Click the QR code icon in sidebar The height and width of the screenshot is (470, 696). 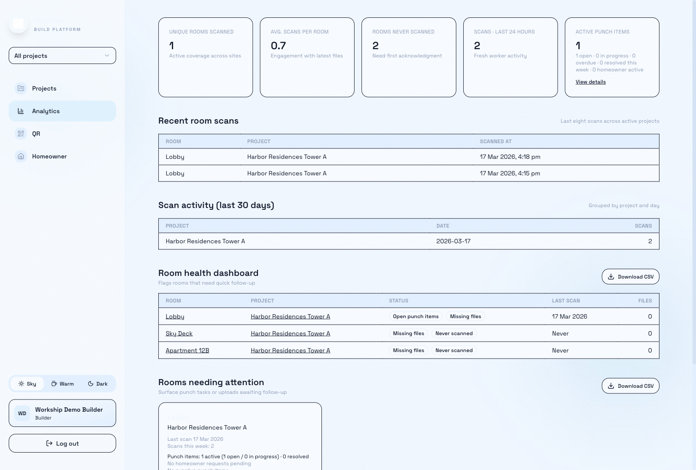tap(21, 134)
